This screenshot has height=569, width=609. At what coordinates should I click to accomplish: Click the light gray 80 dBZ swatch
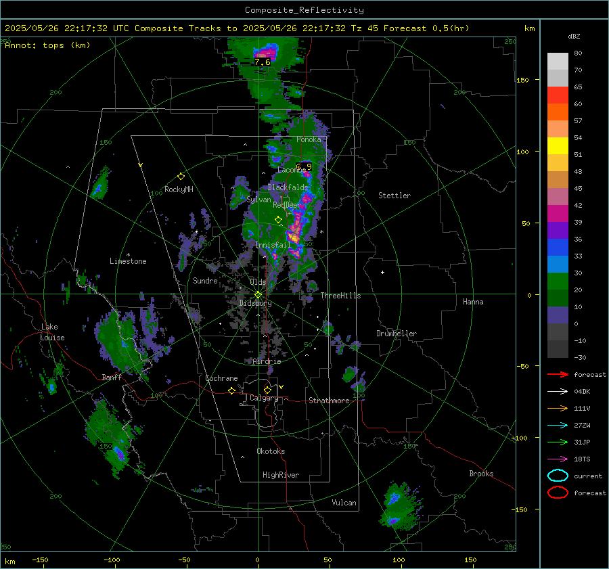(x=558, y=61)
